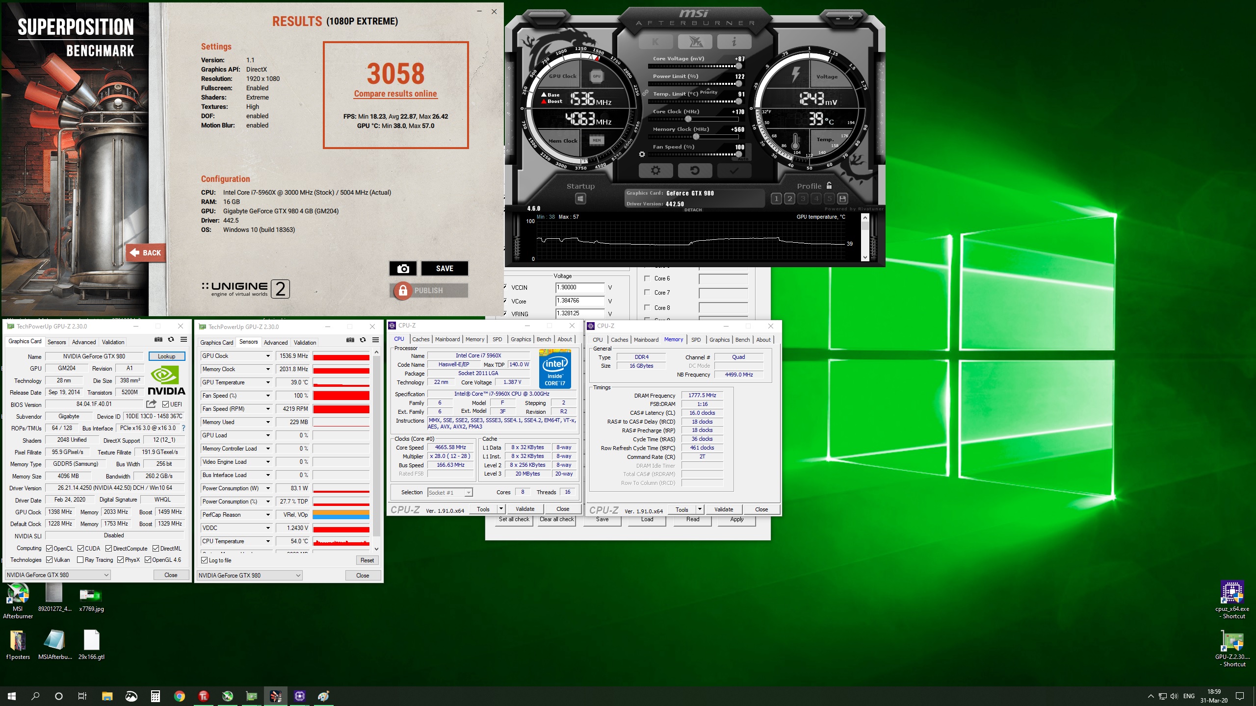Click GPU-Z Graphics Card refresh icon
Screen dimensions: 1256x706
click(x=171, y=339)
